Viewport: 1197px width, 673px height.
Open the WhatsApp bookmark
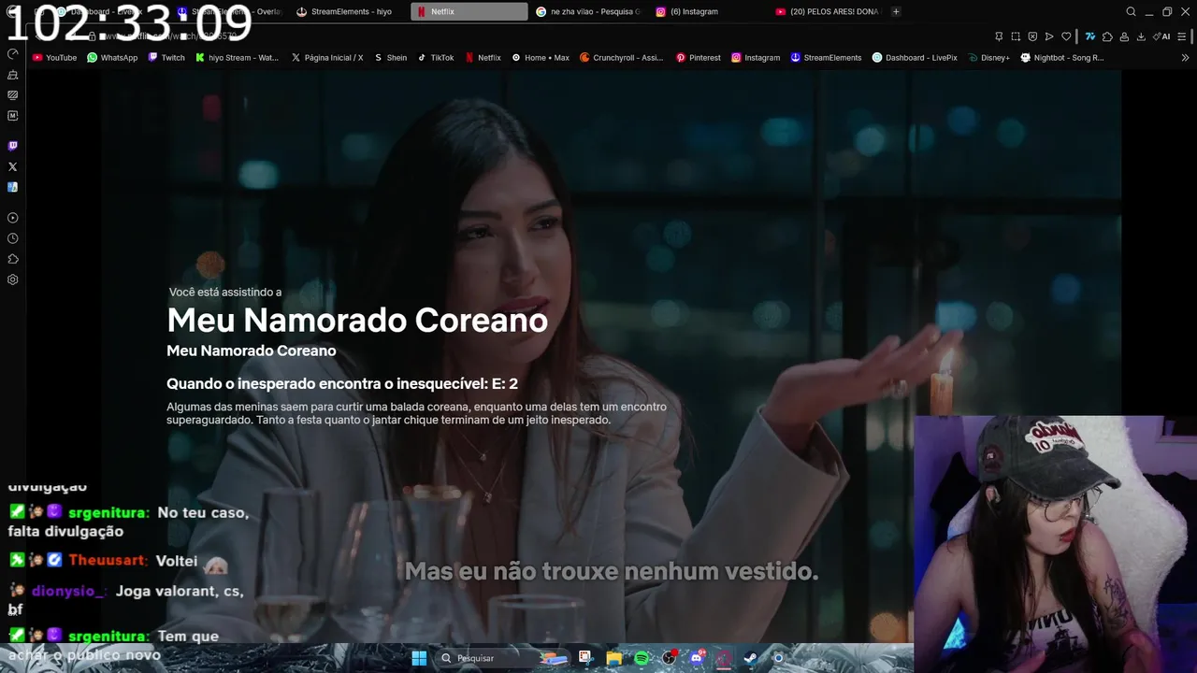pyautogui.click(x=112, y=57)
